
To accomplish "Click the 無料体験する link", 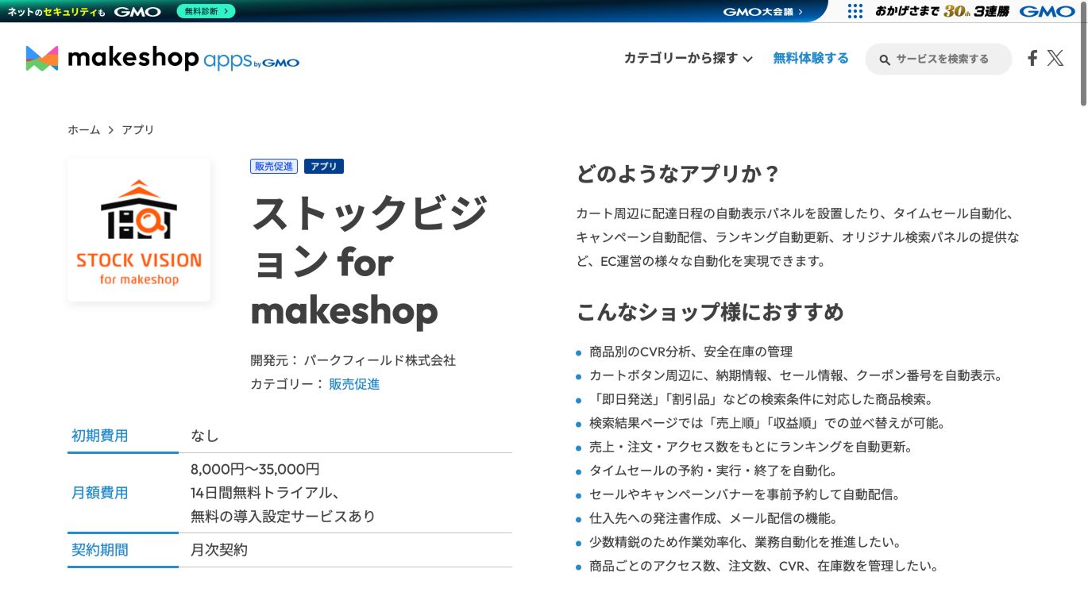I will click(811, 58).
